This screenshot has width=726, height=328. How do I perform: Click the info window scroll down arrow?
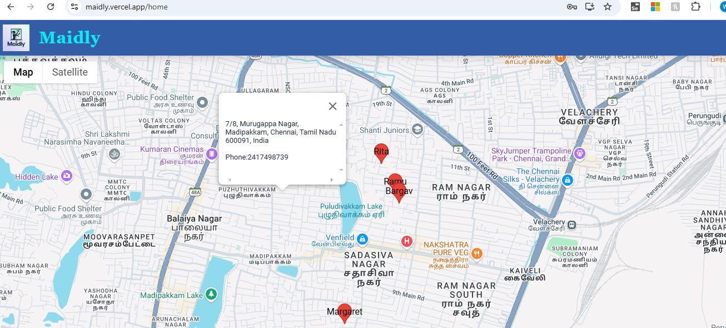[341, 170]
